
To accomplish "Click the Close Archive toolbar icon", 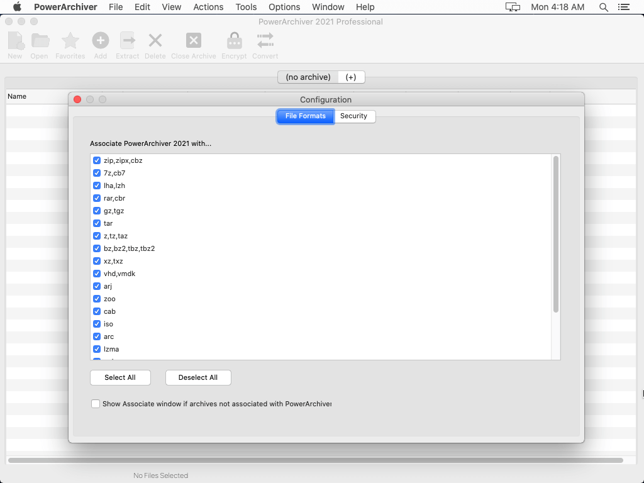I will point(194,41).
